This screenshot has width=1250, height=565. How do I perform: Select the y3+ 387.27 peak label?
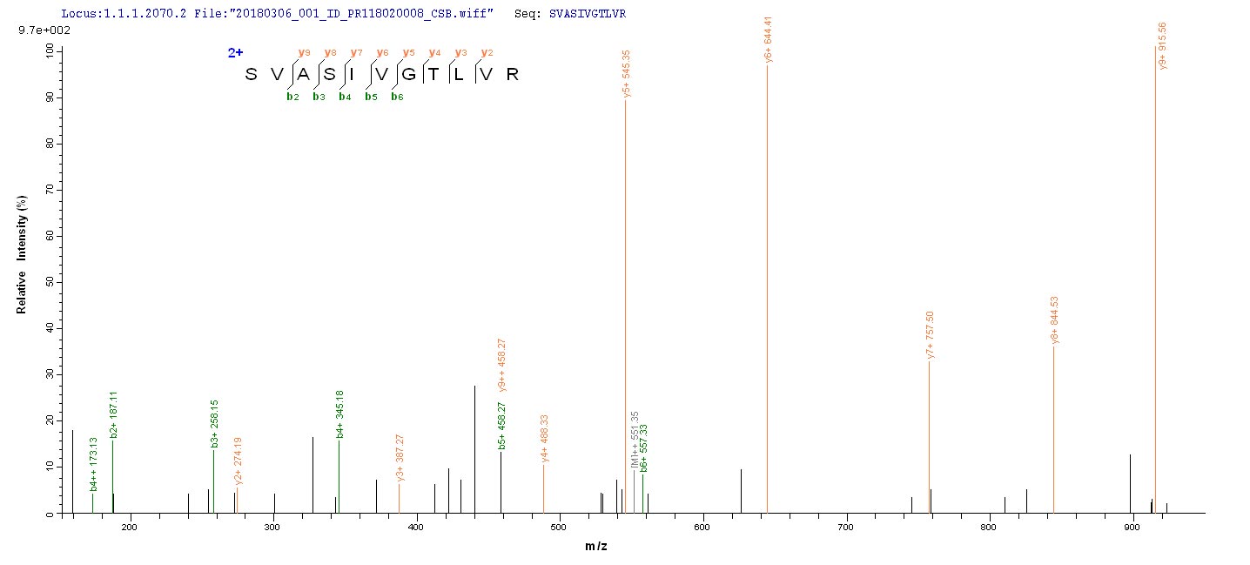click(x=400, y=457)
